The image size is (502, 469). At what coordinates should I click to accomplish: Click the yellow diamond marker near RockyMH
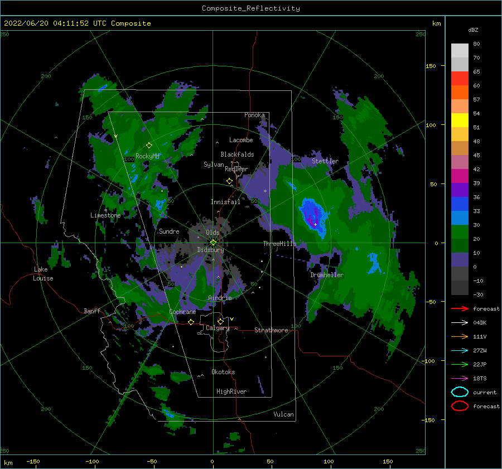149,146
